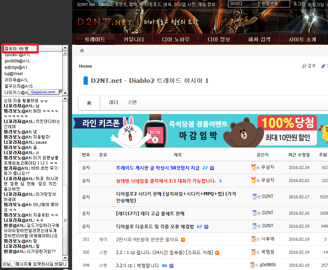Click the chat log scrollbar thumb
Screen dimensions: 328x270
point(65,221)
